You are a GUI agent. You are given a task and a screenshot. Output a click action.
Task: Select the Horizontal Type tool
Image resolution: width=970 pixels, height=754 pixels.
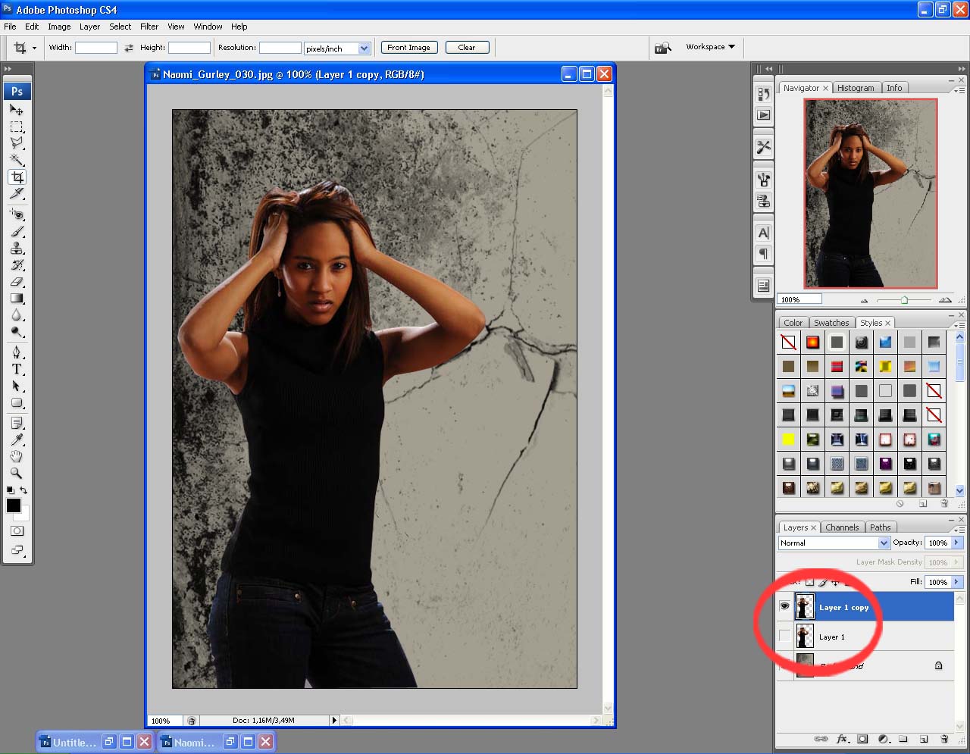point(17,369)
